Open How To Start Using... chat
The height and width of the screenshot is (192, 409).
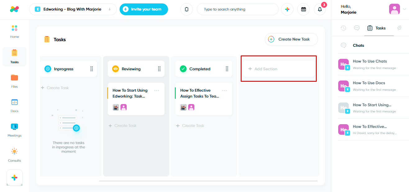tap(373, 108)
